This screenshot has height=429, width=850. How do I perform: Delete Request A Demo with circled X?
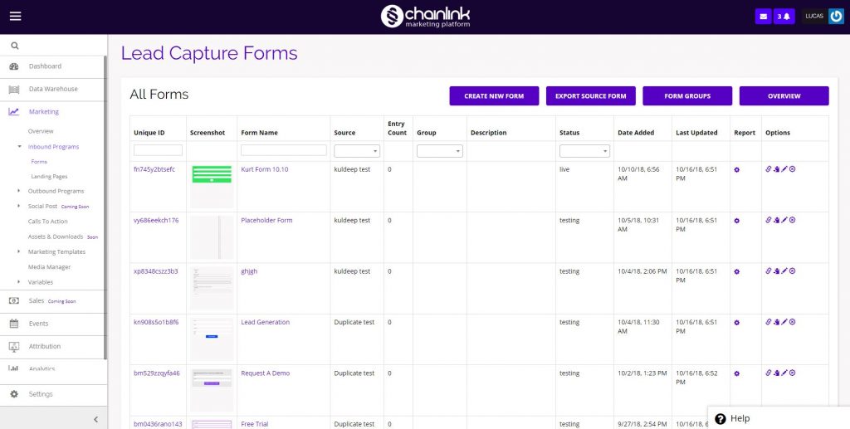[x=792, y=373]
